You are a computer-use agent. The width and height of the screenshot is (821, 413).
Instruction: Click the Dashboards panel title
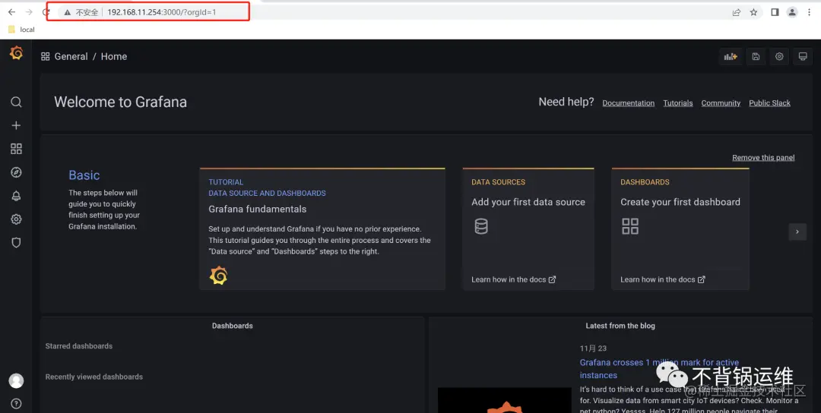pyautogui.click(x=233, y=326)
